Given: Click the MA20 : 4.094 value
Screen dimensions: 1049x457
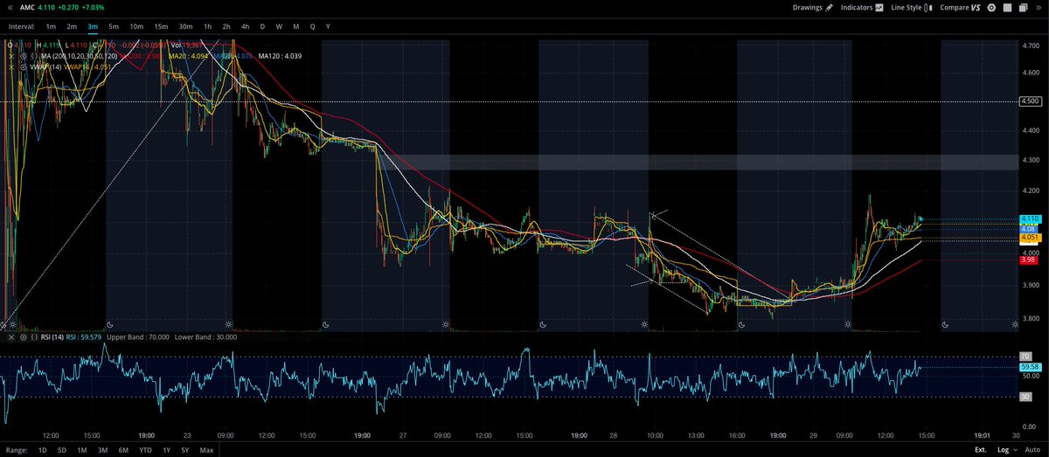Looking at the screenshot, I should coord(188,56).
